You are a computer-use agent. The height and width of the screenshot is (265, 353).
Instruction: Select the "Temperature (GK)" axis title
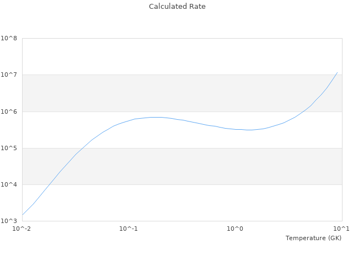[313, 238]
